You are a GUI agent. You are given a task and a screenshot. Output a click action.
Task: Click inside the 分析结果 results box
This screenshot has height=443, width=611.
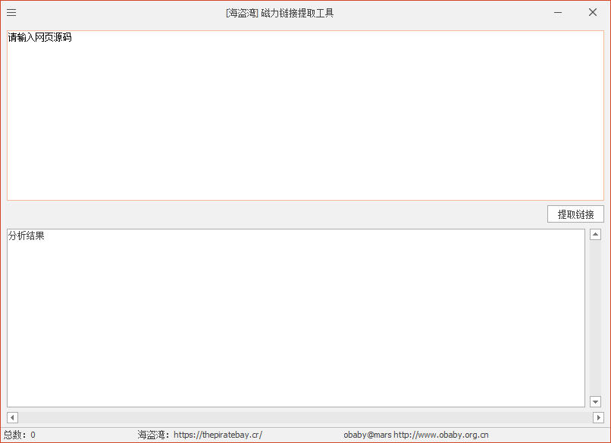(296, 318)
